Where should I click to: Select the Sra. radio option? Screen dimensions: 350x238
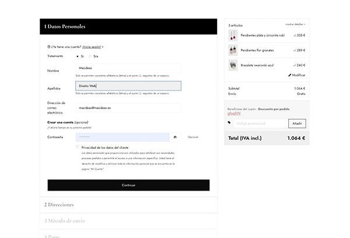pos(90,56)
